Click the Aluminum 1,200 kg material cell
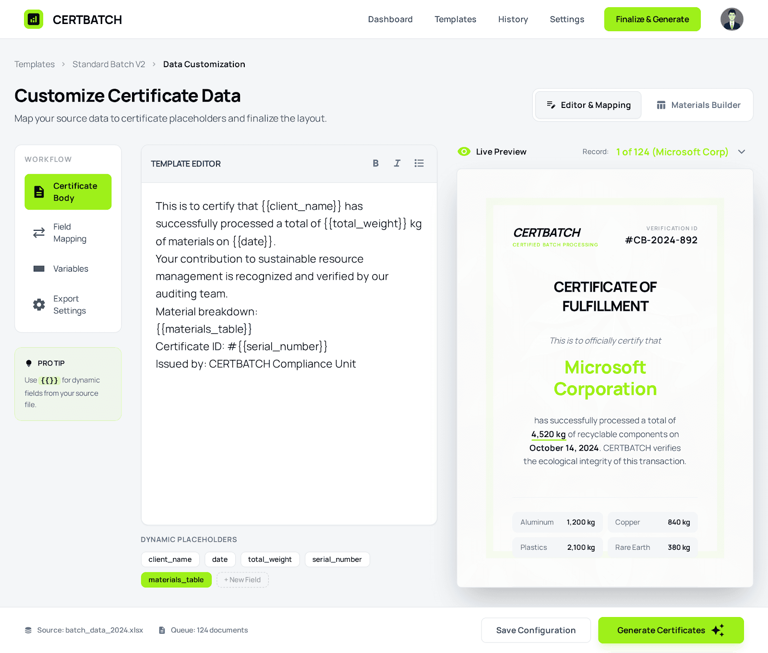Viewport: 768px width, 653px height. click(x=557, y=522)
